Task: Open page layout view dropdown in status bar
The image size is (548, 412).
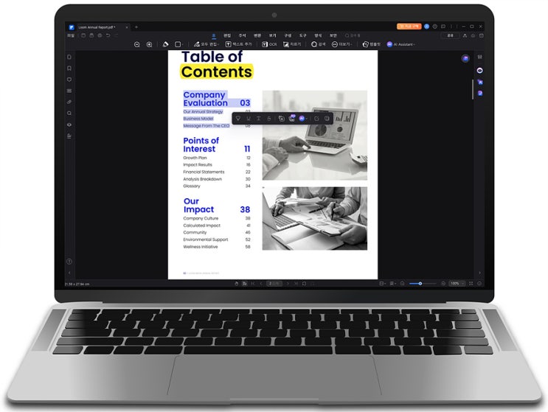Action: pos(382,284)
